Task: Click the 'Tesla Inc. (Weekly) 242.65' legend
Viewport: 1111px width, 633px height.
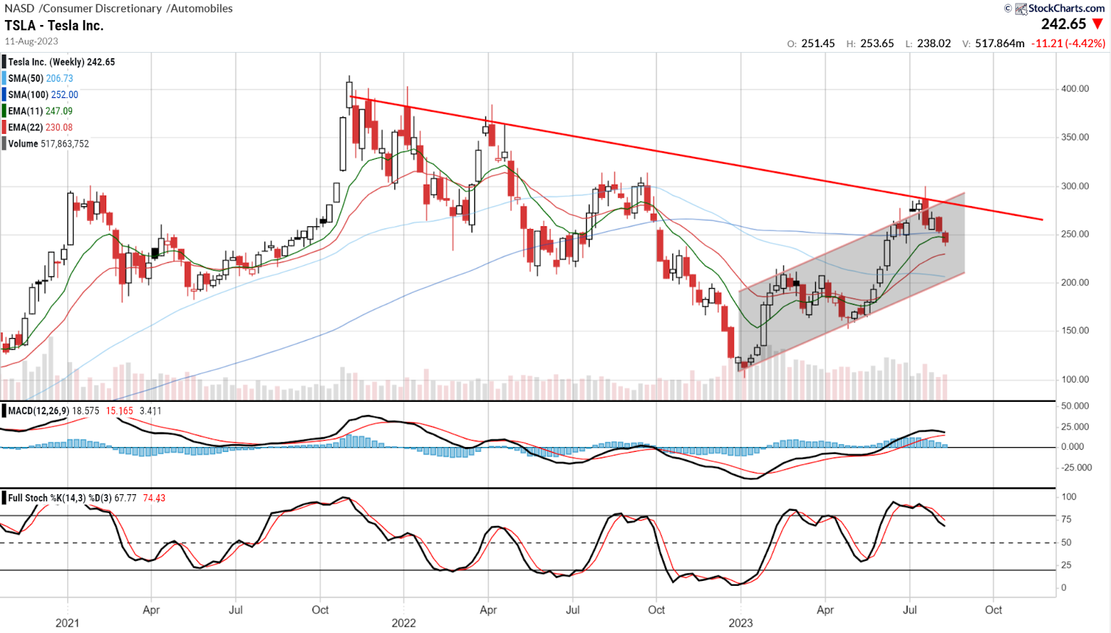Action: click(x=62, y=62)
